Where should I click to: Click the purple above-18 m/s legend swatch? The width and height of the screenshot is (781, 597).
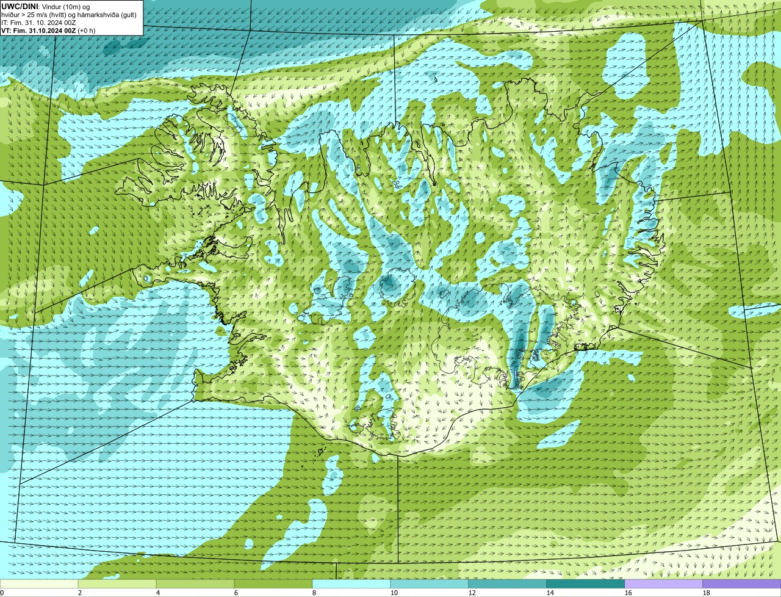[x=742, y=584]
